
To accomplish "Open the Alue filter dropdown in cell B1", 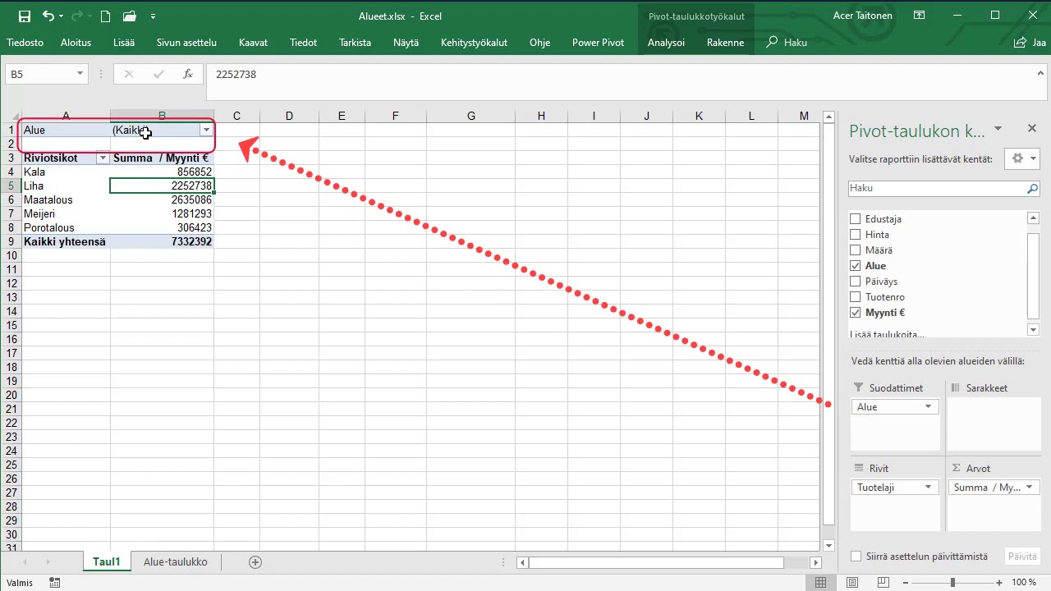I will [x=206, y=130].
